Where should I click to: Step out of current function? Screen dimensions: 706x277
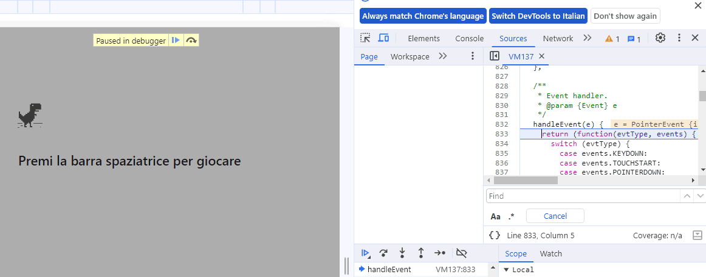(421, 253)
